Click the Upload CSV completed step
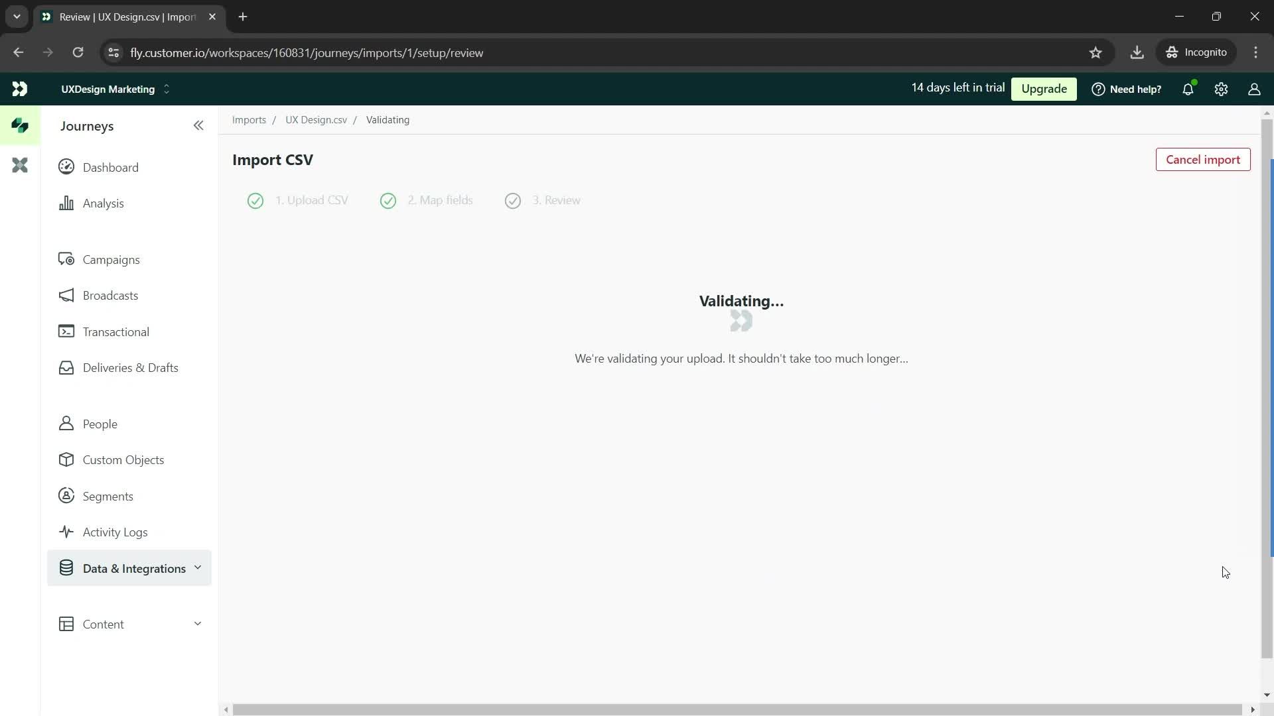Screen dimensions: 1274x716 tap(297, 200)
